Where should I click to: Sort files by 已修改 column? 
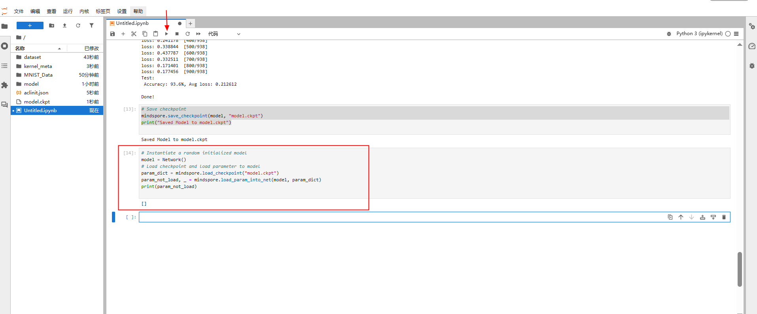(85, 48)
